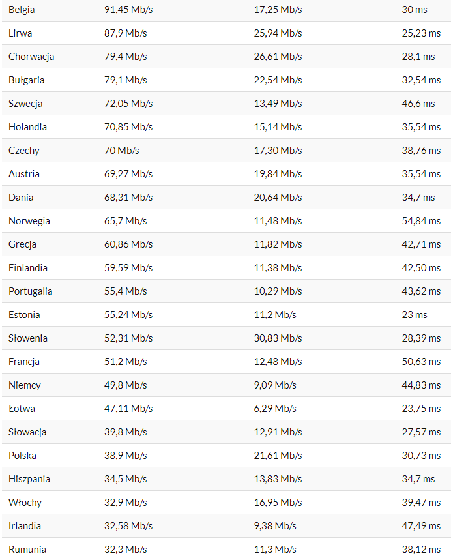Select Irlandia download speed 32,58 Mb/s

tap(128, 526)
